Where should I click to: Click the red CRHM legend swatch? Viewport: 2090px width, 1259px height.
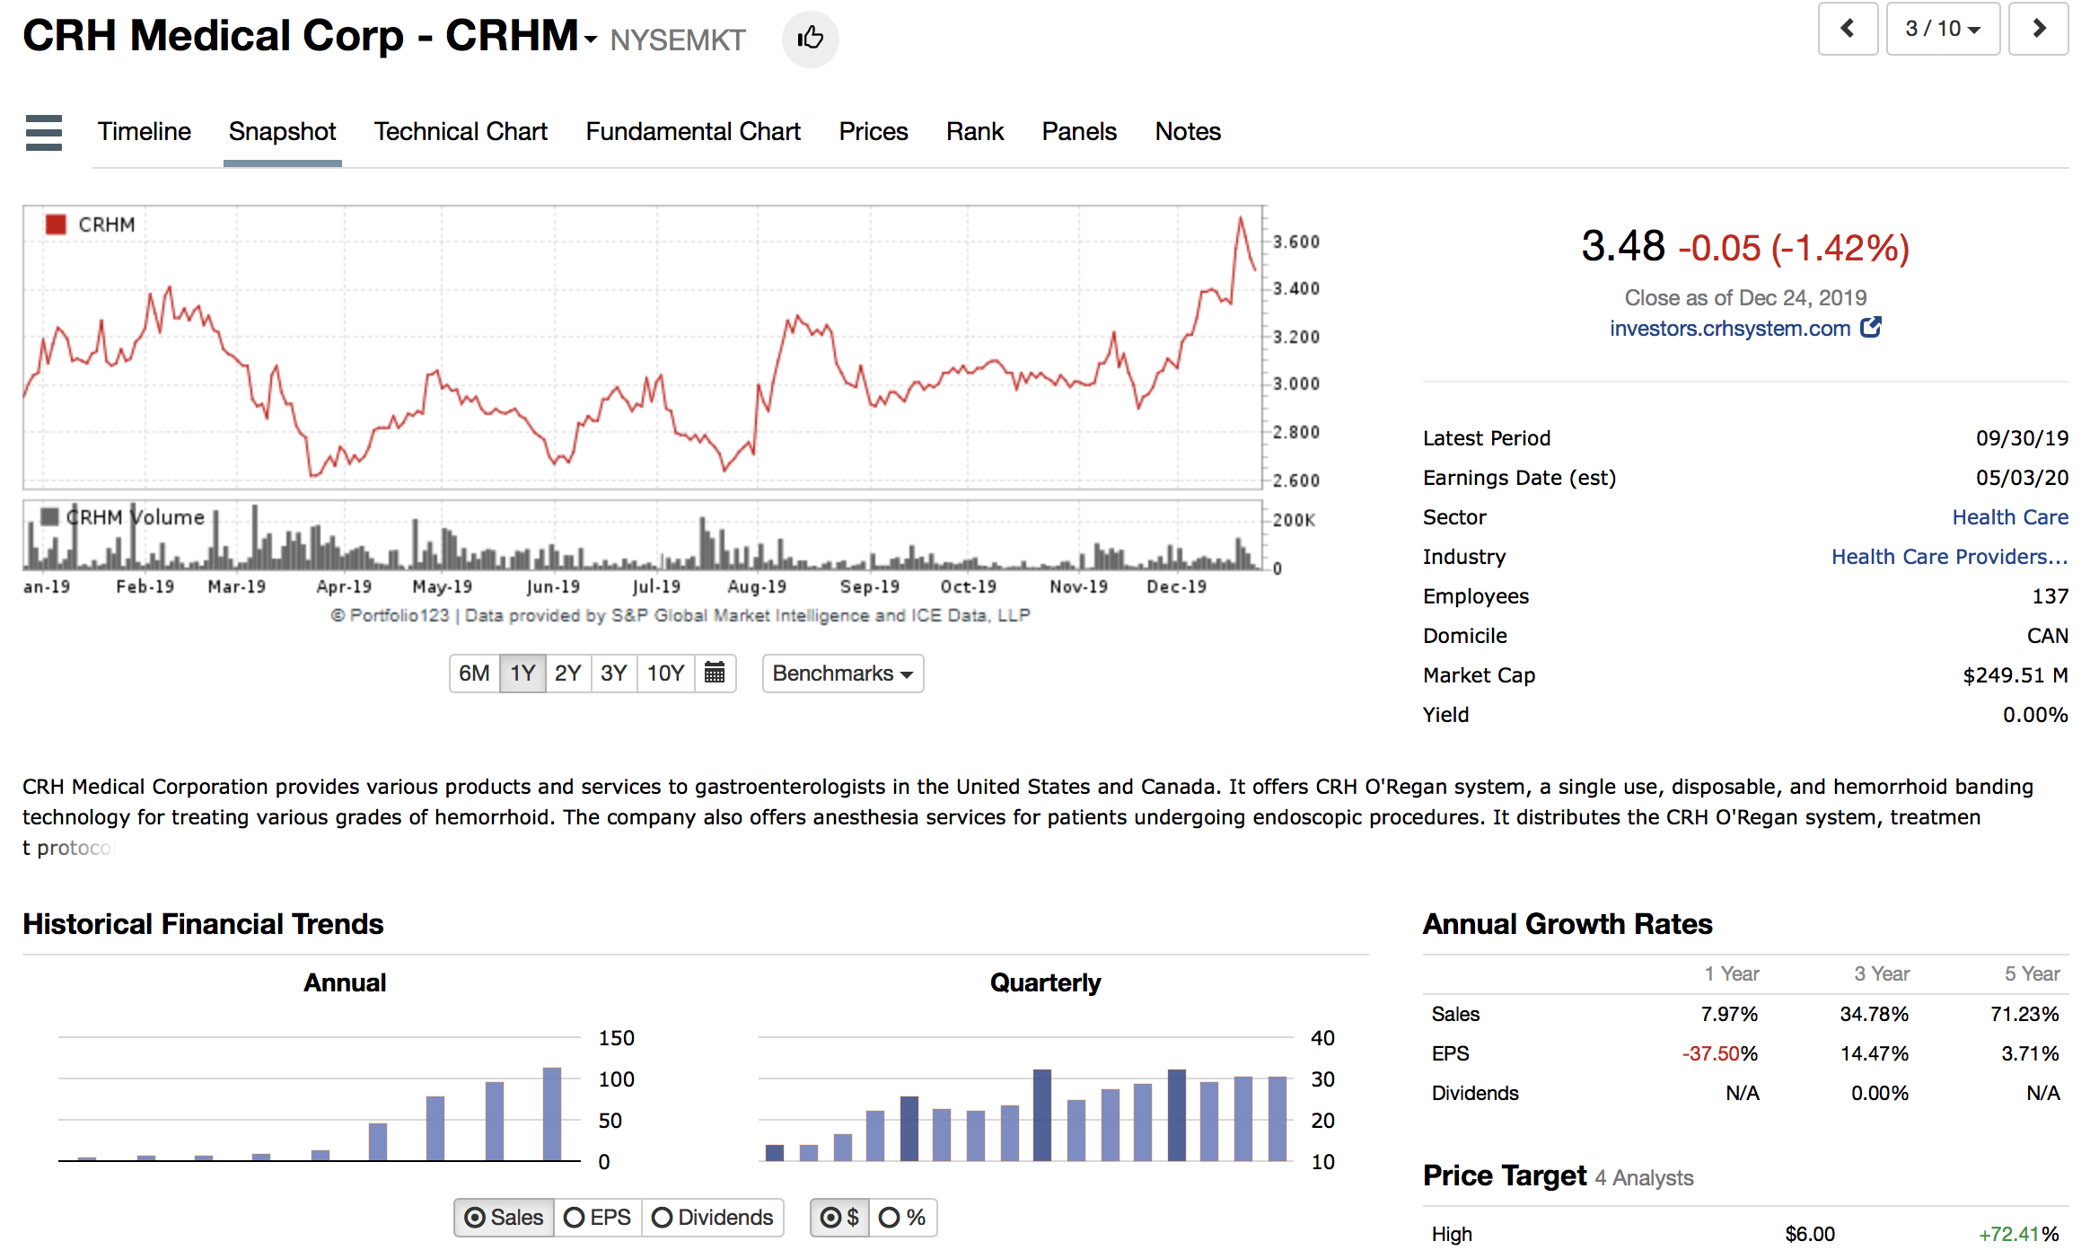click(x=56, y=225)
